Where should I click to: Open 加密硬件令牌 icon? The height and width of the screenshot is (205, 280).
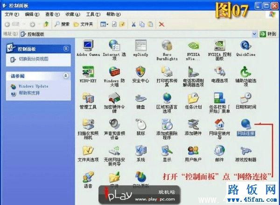114,98
